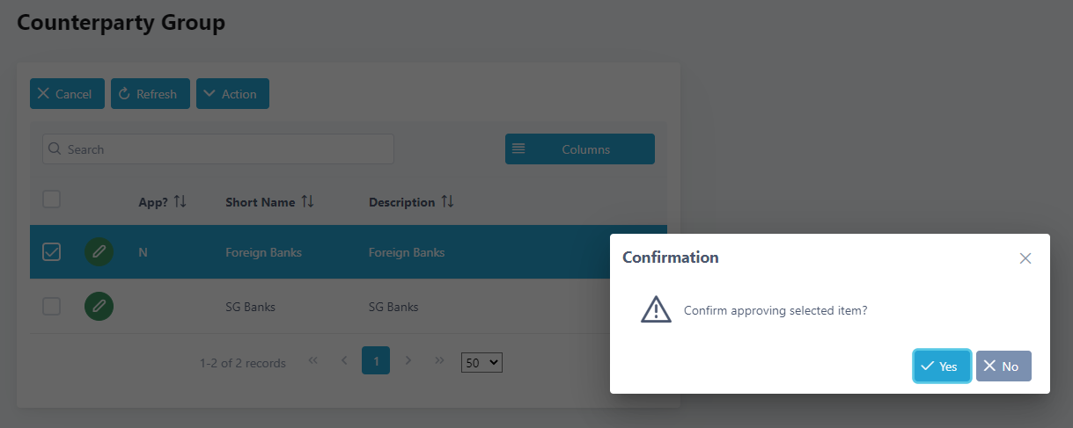Go to next page arrow
Image resolution: width=1073 pixels, height=428 pixels.
[x=408, y=361]
